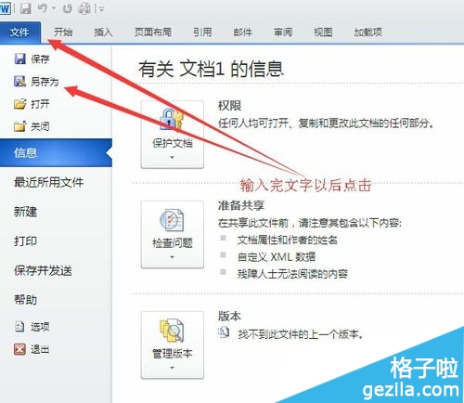
Task: Open the 审阅 ribbon tab
Action: click(x=283, y=32)
